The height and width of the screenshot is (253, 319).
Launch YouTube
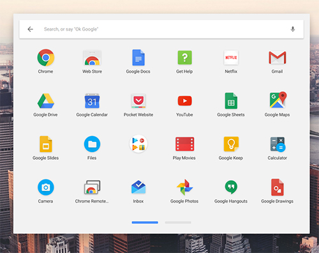(184, 101)
